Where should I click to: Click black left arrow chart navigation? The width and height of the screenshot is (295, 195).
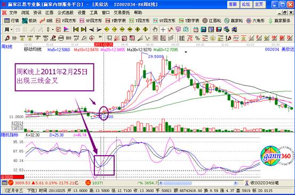(91, 29)
